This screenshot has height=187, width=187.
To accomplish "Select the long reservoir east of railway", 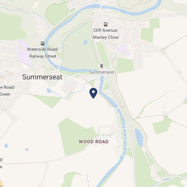I will 139,138.
